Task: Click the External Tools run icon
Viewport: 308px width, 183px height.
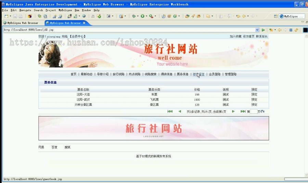Action: pyautogui.click(x=151, y=16)
